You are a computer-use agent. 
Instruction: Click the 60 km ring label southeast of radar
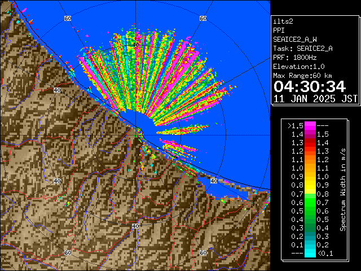203,252
